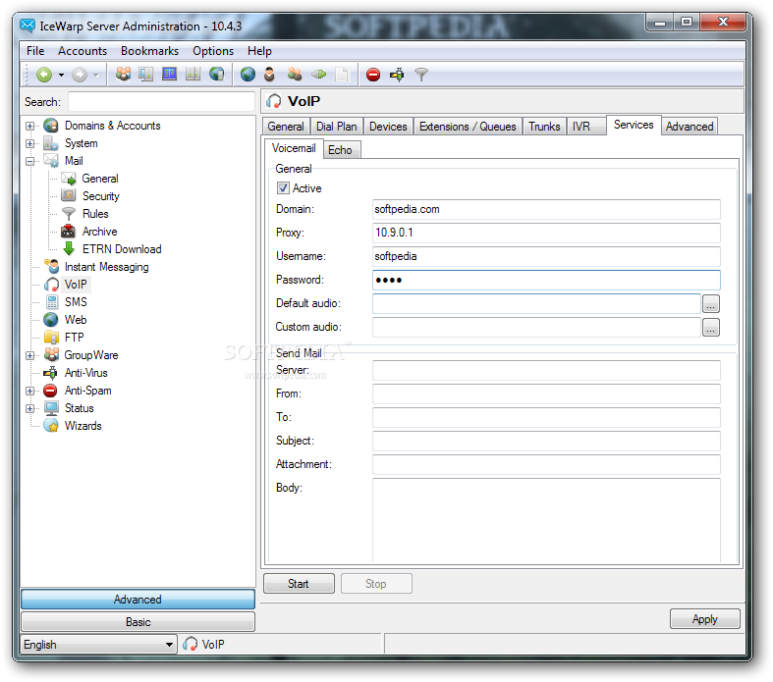Open the Forward button history dropdown arrow
Viewport: 773px width, 682px height.
point(96,76)
